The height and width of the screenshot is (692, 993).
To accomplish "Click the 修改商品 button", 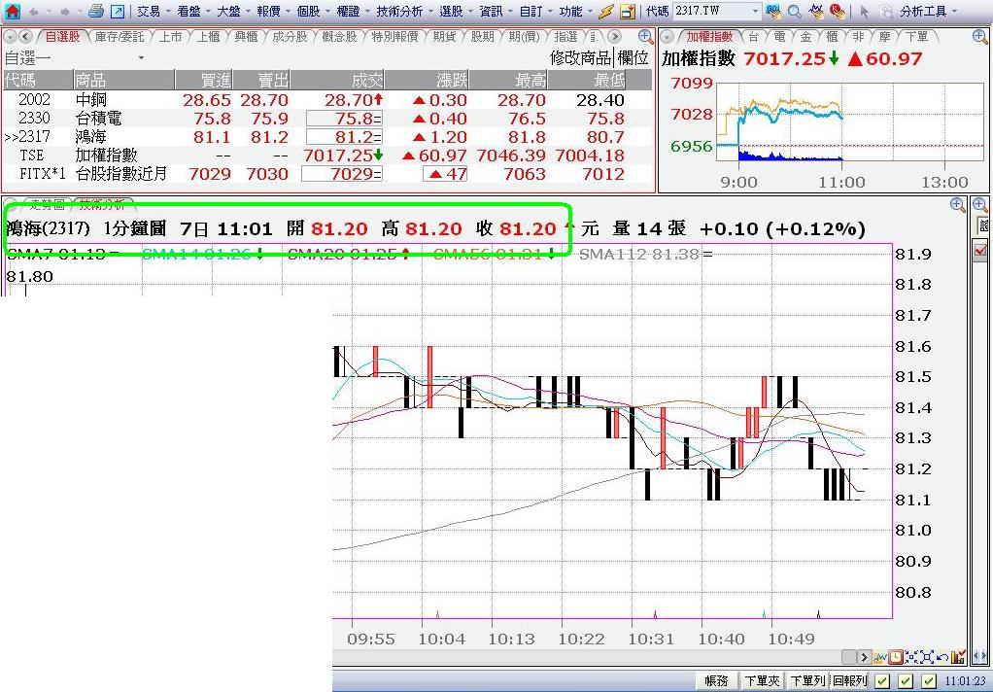I will (x=581, y=58).
